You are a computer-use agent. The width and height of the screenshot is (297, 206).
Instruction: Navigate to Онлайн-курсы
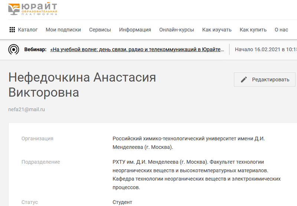(176, 30)
